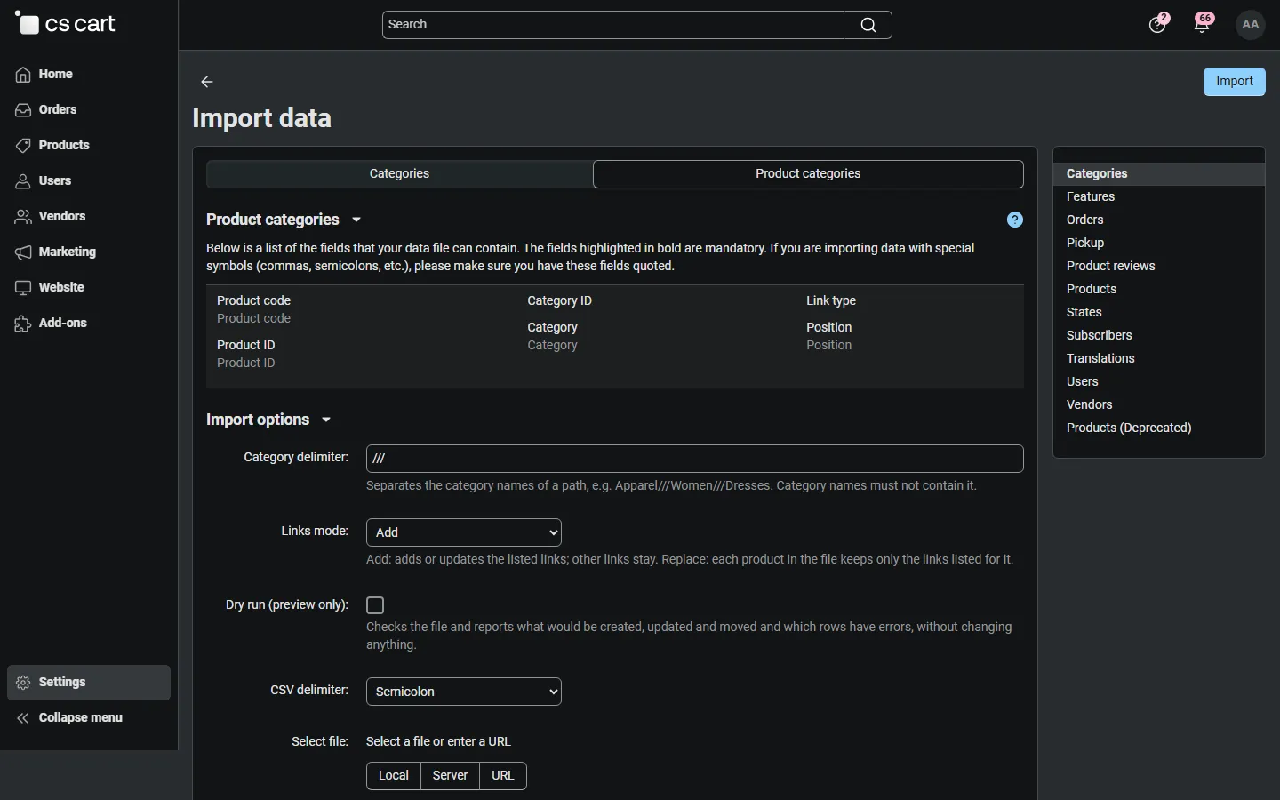
Task: Open the quick-start icon with badge 2
Action: pos(1157,24)
